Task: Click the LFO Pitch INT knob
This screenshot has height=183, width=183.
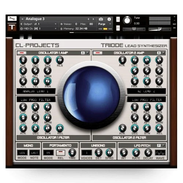Action: click(124, 153)
